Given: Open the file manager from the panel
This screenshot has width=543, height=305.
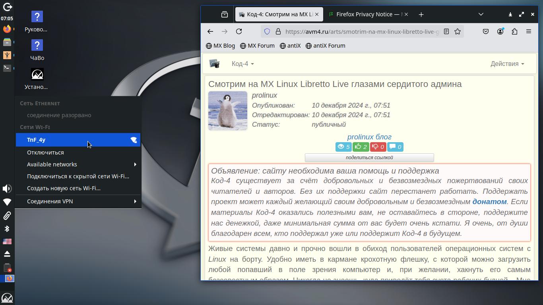Looking at the screenshot, I should [x=7, y=42].
